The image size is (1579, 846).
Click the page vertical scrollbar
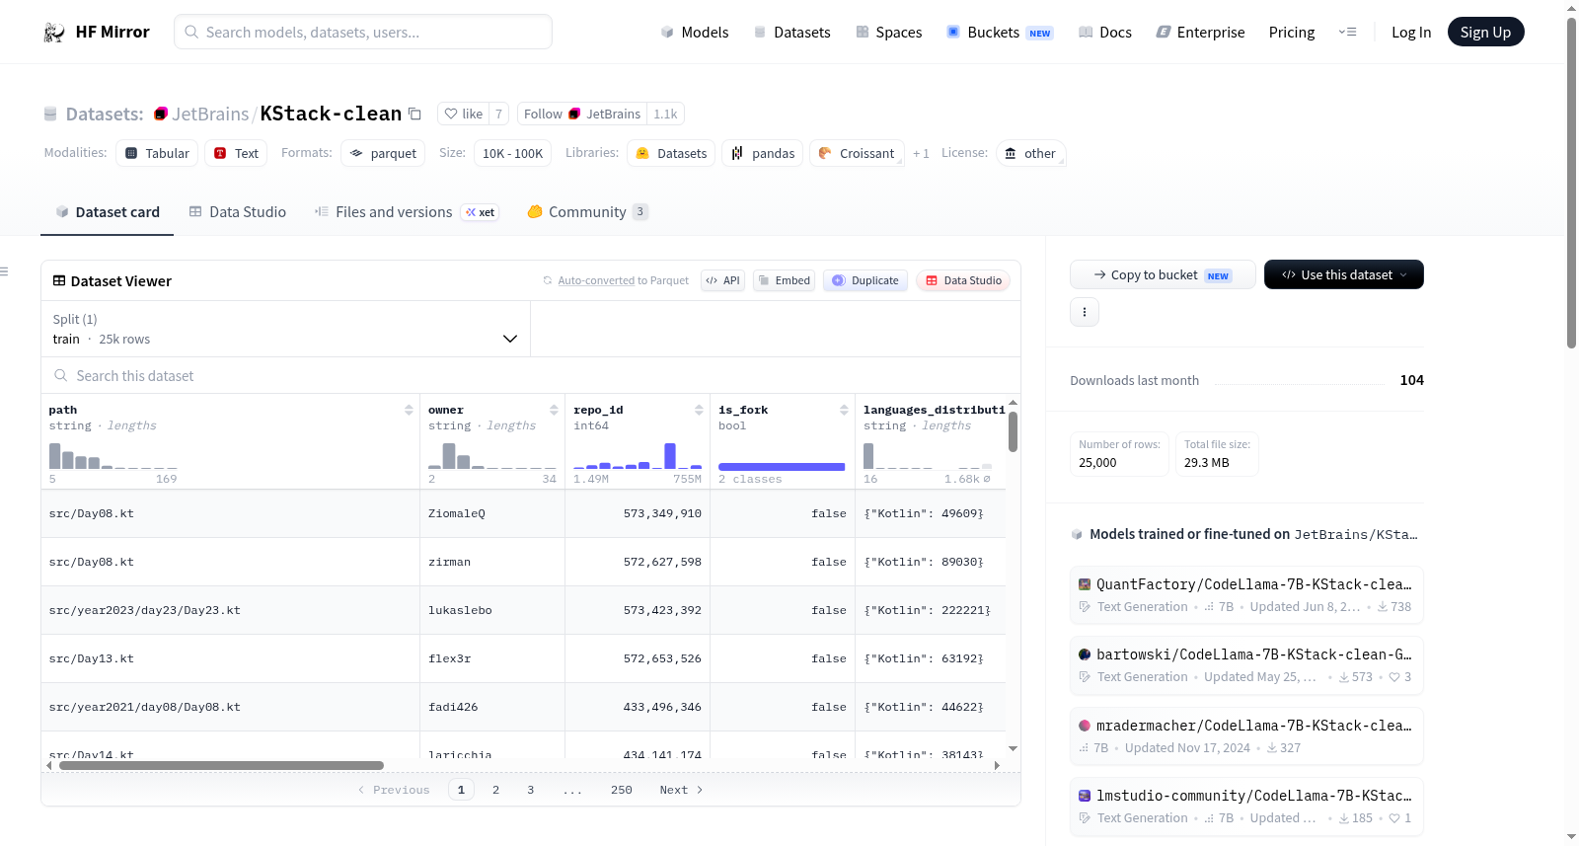(1571, 183)
